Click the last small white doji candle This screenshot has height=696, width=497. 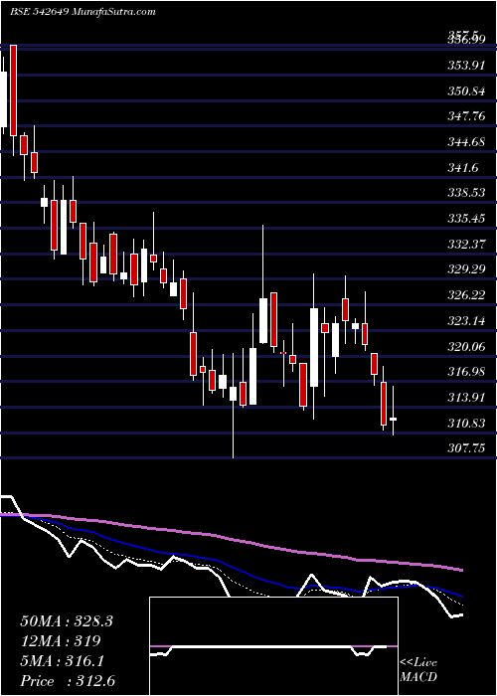click(x=394, y=419)
